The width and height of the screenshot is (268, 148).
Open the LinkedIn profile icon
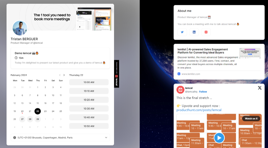tap(194, 32)
